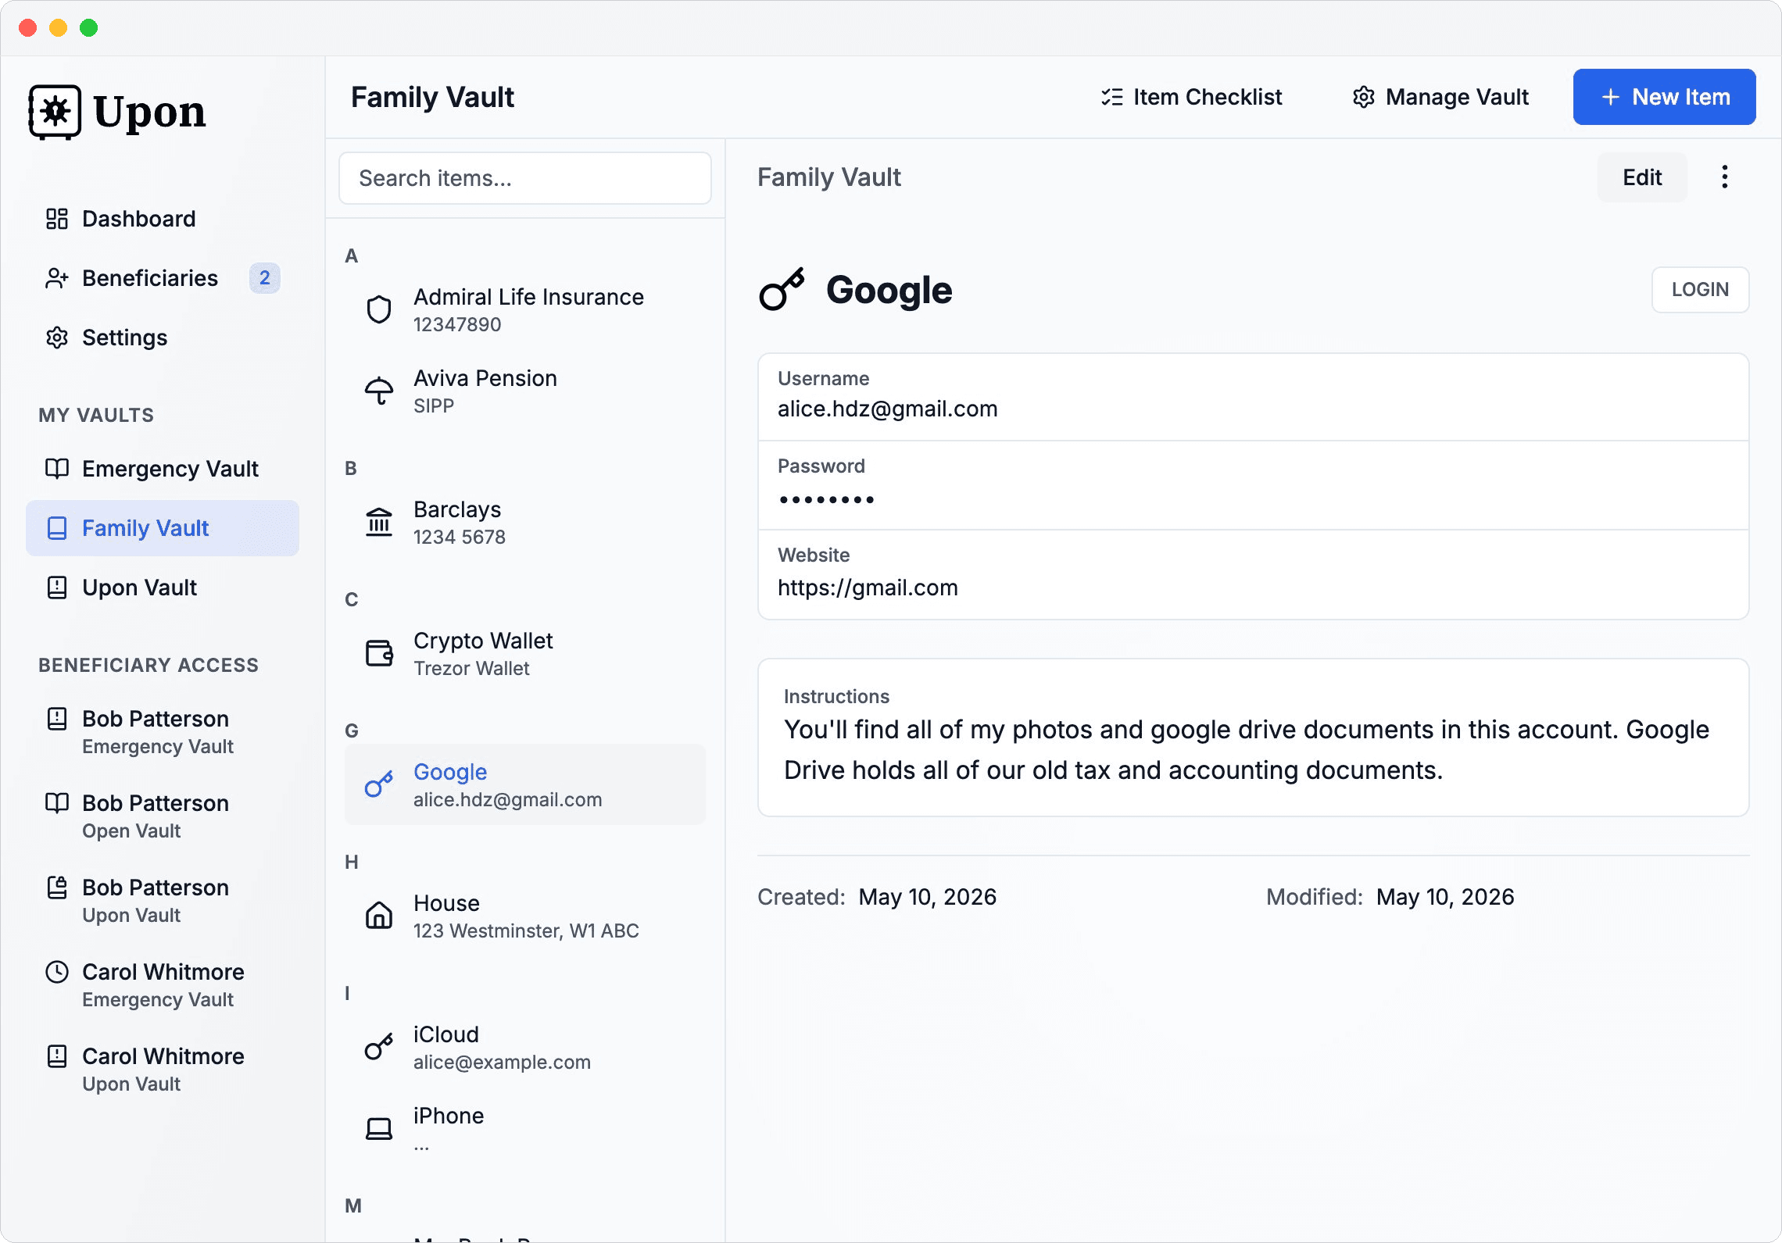Click the Created date May 10, 2026
The width and height of the screenshot is (1782, 1243).
(927, 897)
